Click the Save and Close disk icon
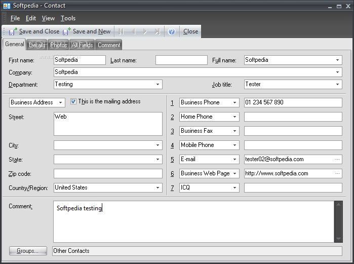Image resolution: width=354 pixels, height=264 pixels. pyautogui.click(x=13, y=31)
